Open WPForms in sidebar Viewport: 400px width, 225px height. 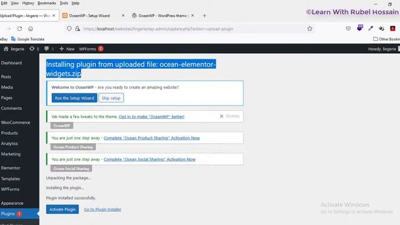tap(10, 189)
